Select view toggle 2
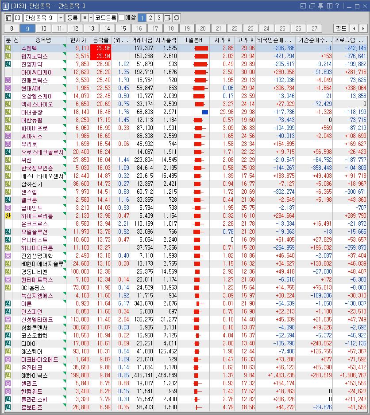This screenshot has width=370, height=415. point(150,18)
